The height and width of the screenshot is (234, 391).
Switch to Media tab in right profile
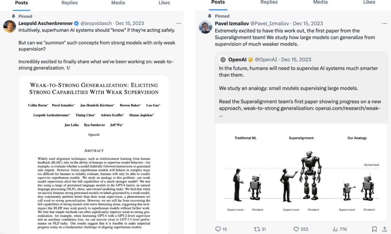click(x=320, y=2)
